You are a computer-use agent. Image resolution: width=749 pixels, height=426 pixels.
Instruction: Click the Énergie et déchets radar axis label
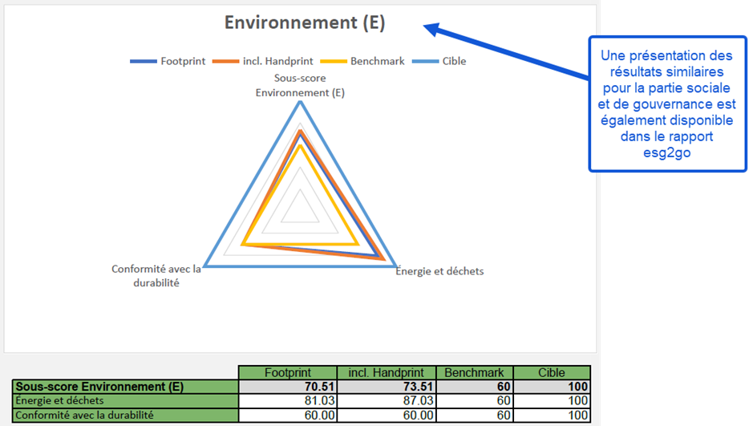(441, 271)
